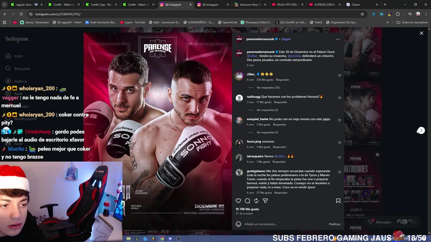Open the three-dots options menu of the post
Viewport: 431px width, 242px height.
click(x=338, y=39)
